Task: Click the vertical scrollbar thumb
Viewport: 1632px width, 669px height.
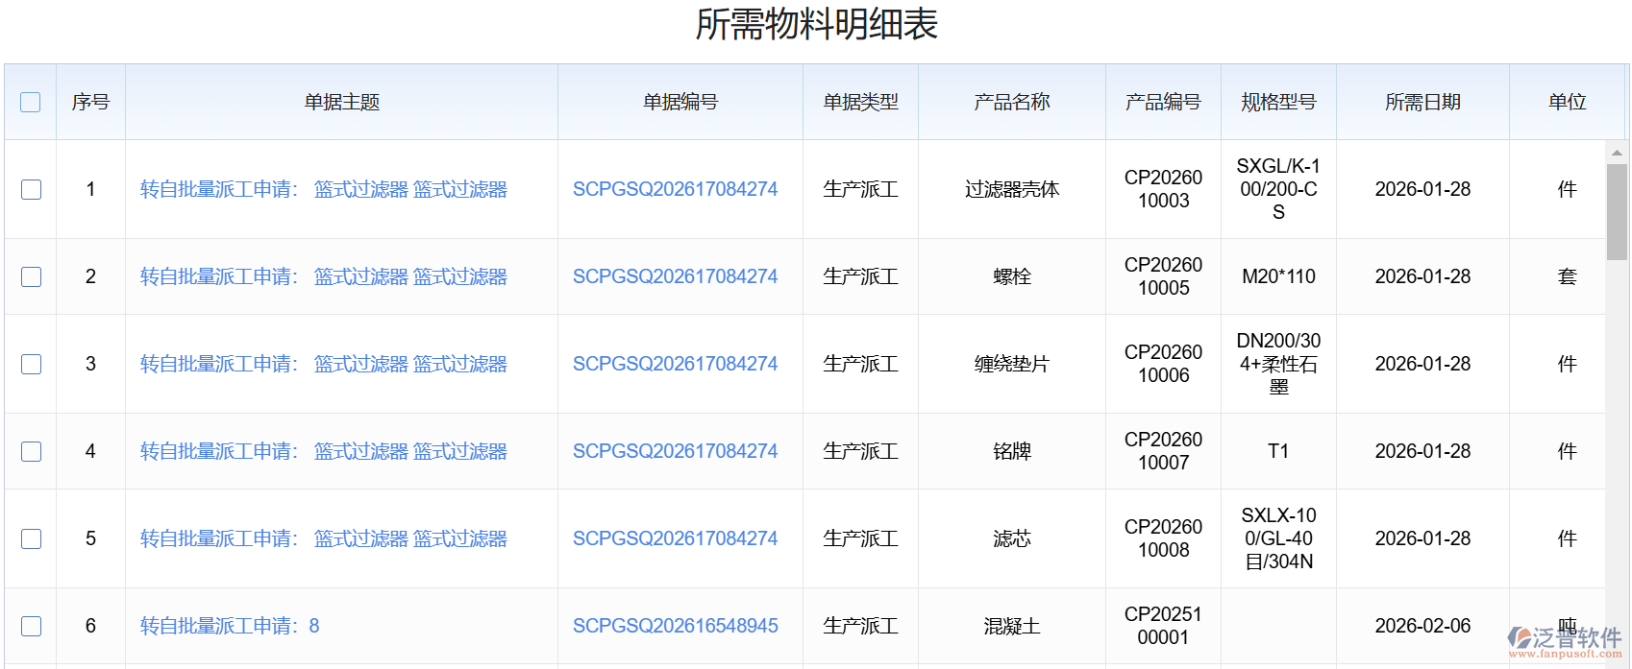Action: (1617, 211)
